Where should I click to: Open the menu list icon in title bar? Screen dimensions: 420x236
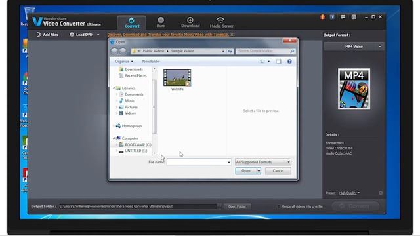click(354, 17)
